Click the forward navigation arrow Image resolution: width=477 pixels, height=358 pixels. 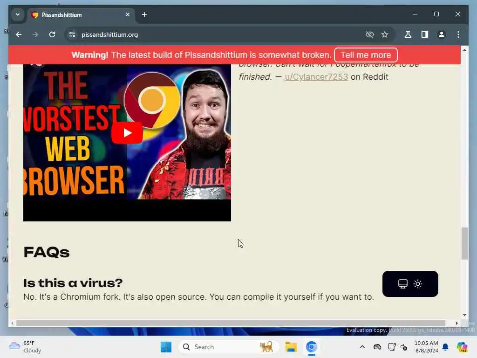point(35,34)
